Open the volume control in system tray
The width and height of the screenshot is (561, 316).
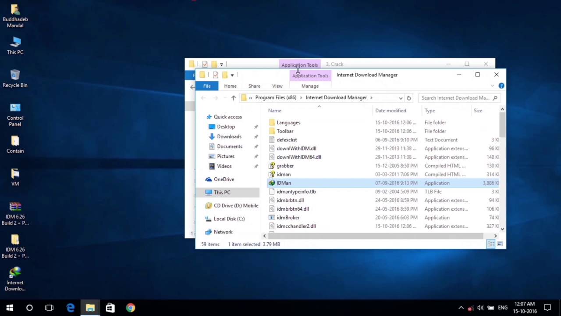(480, 308)
